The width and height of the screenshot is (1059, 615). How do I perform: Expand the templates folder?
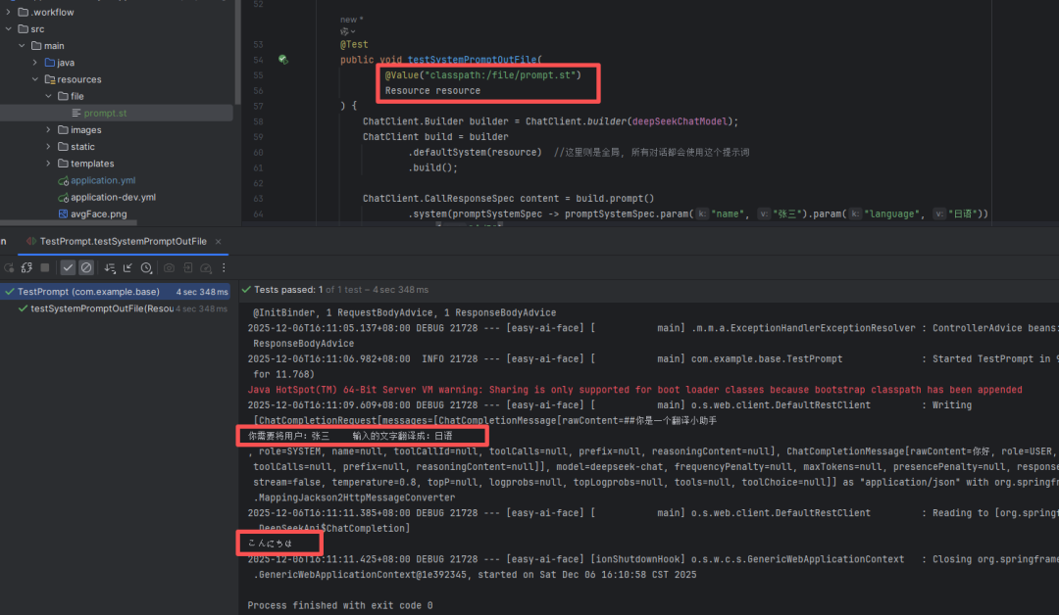49,164
